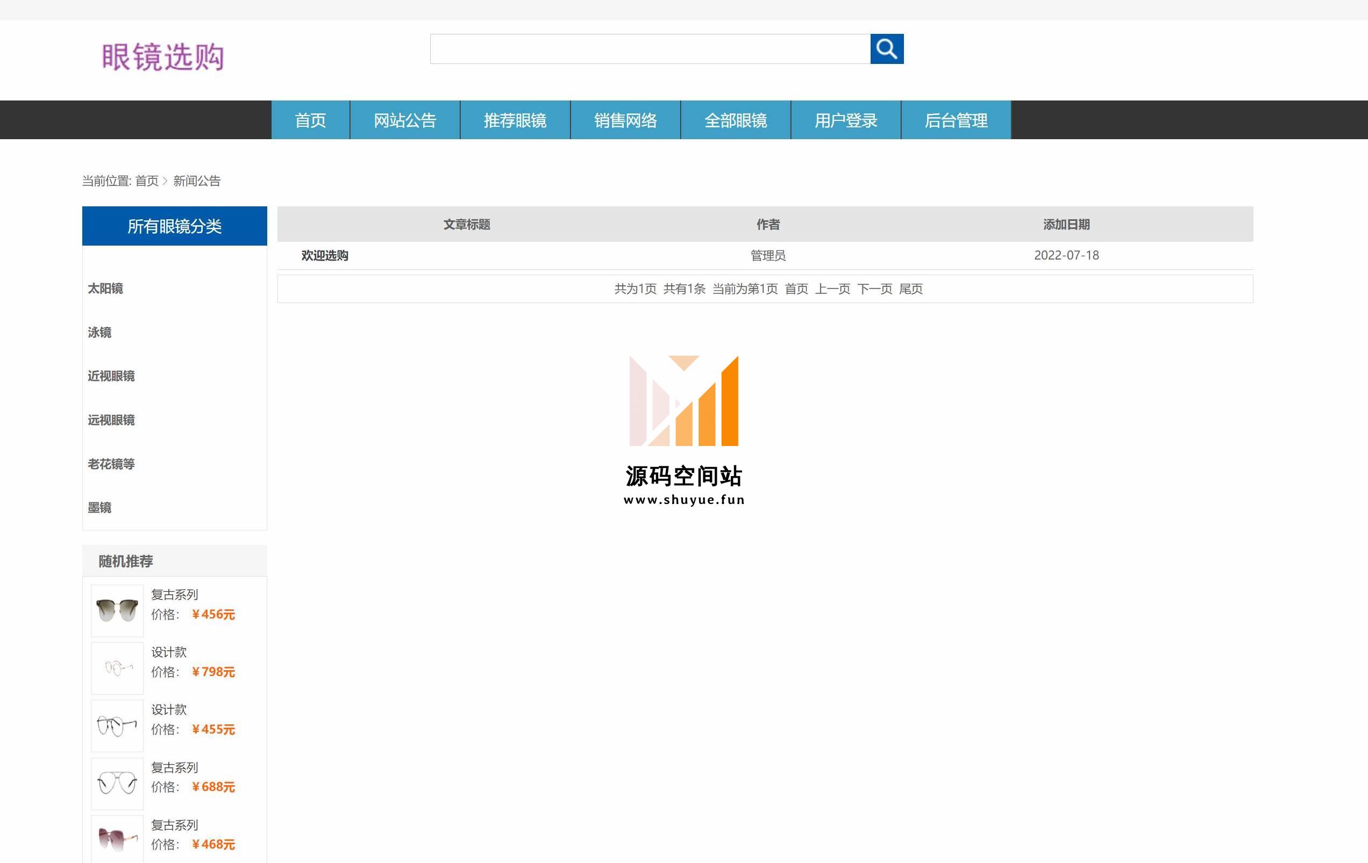Open the ¥455 glasses thumbnail

click(117, 726)
